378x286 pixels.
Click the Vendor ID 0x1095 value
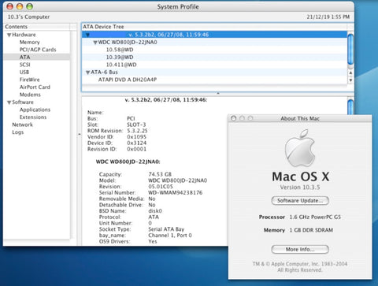coord(136,137)
